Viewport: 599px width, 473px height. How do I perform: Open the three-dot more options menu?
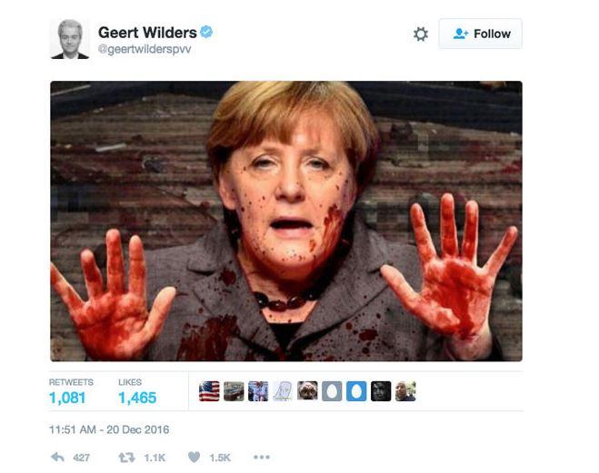[262, 457]
